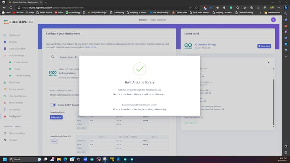The height and width of the screenshot is (163, 290).
Task: Open WhatsApp bookmark
Action: coord(73,13)
